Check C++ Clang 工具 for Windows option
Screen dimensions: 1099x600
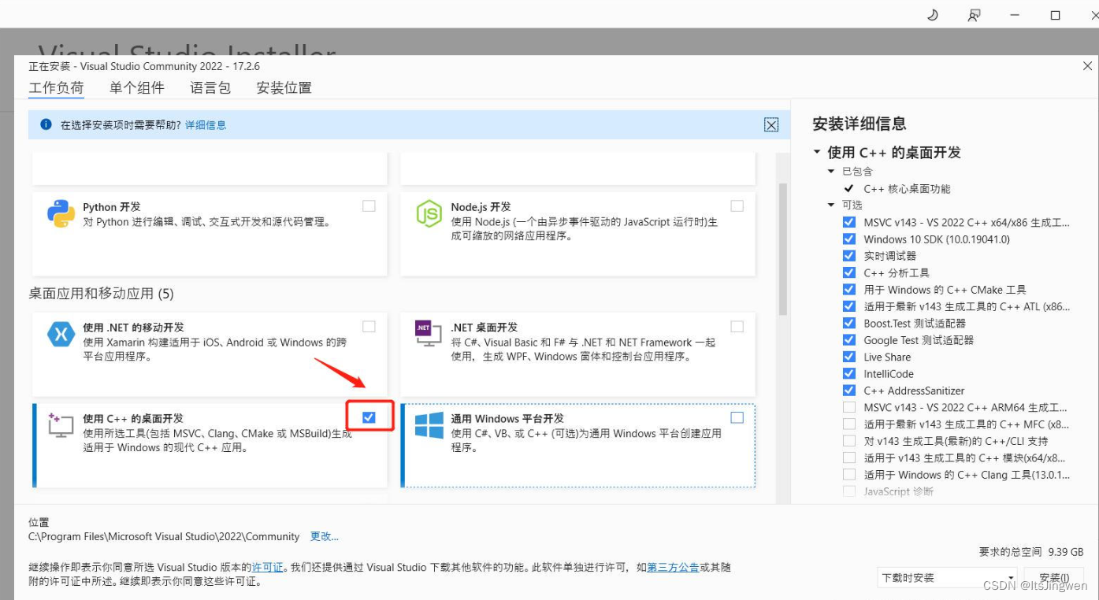pyautogui.click(x=848, y=474)
